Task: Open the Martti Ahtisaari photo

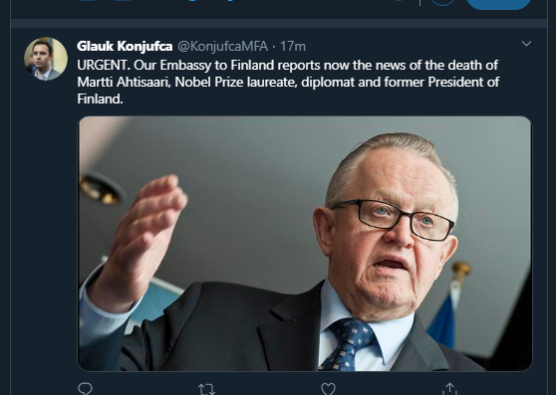Action: click(305, 244)
